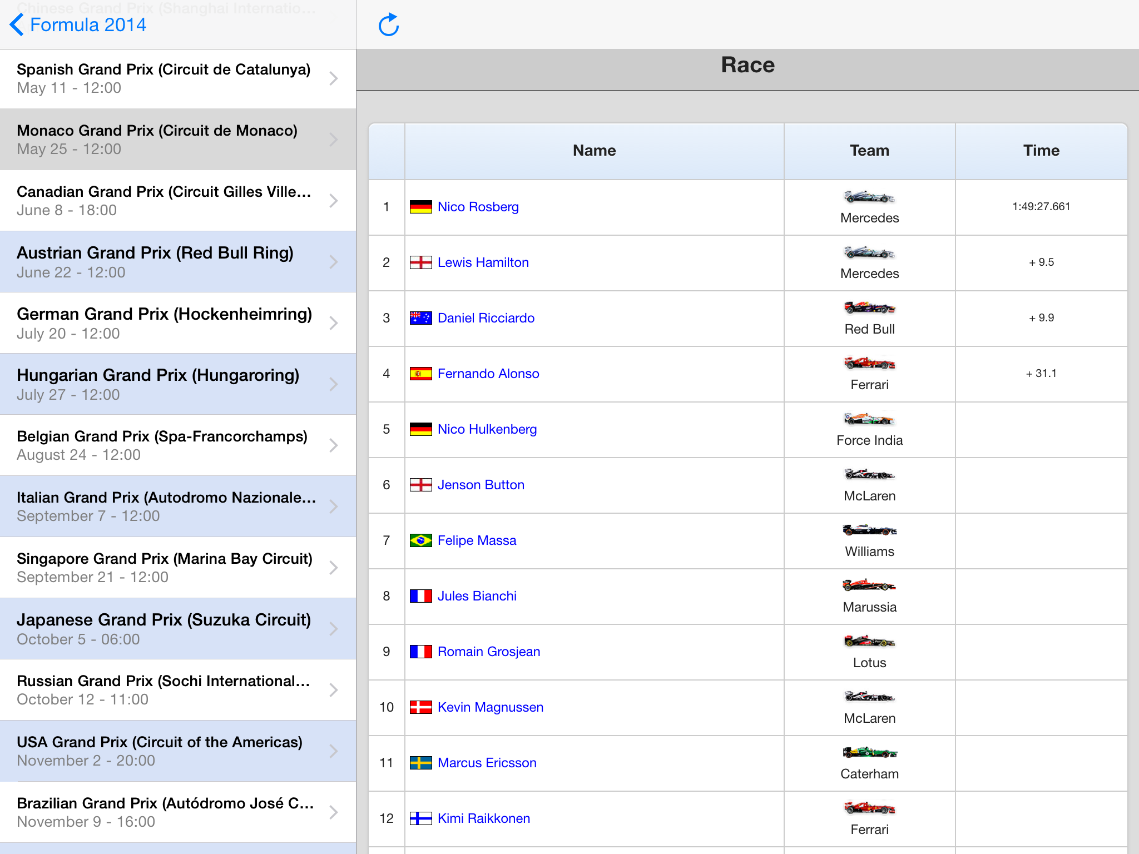
Task: Open Kevin Magnussen driver link
Action: pyautogui.click(x=491, y=707)
